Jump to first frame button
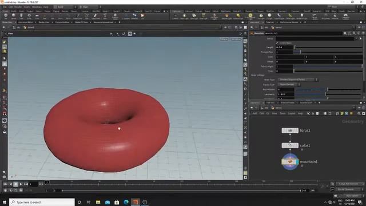The width and height of the screenshot is (366, 206). [5, 184]
